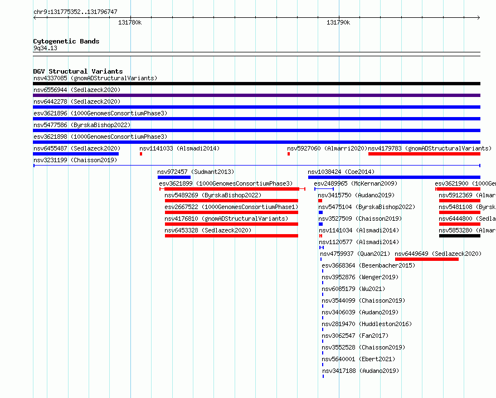This screenshot has height=398, width=496.
Task: Open nsv1038424 (Coe2014) label
Action: tap(341, 172)
